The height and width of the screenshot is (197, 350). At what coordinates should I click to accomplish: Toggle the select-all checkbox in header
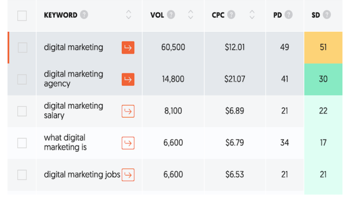[22, 15]
